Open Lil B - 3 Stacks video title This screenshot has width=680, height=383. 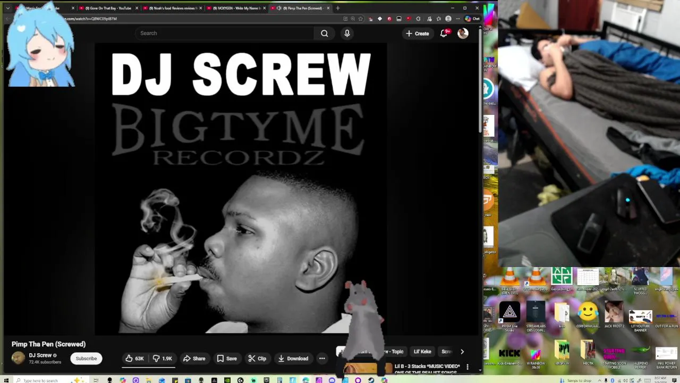point(427,369)
